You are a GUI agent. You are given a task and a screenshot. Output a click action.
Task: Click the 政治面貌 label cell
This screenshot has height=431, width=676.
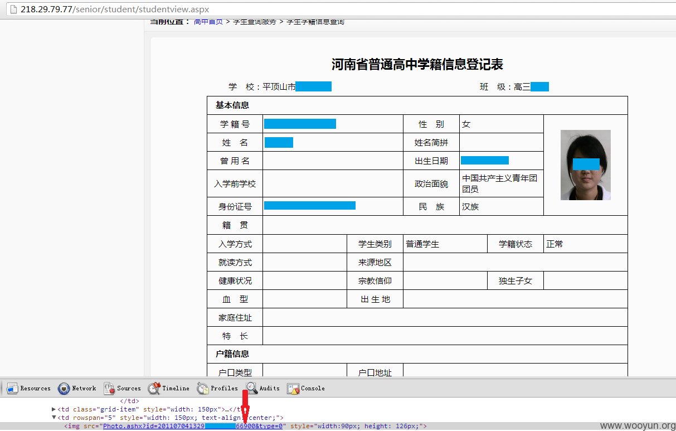coord(431,183)
